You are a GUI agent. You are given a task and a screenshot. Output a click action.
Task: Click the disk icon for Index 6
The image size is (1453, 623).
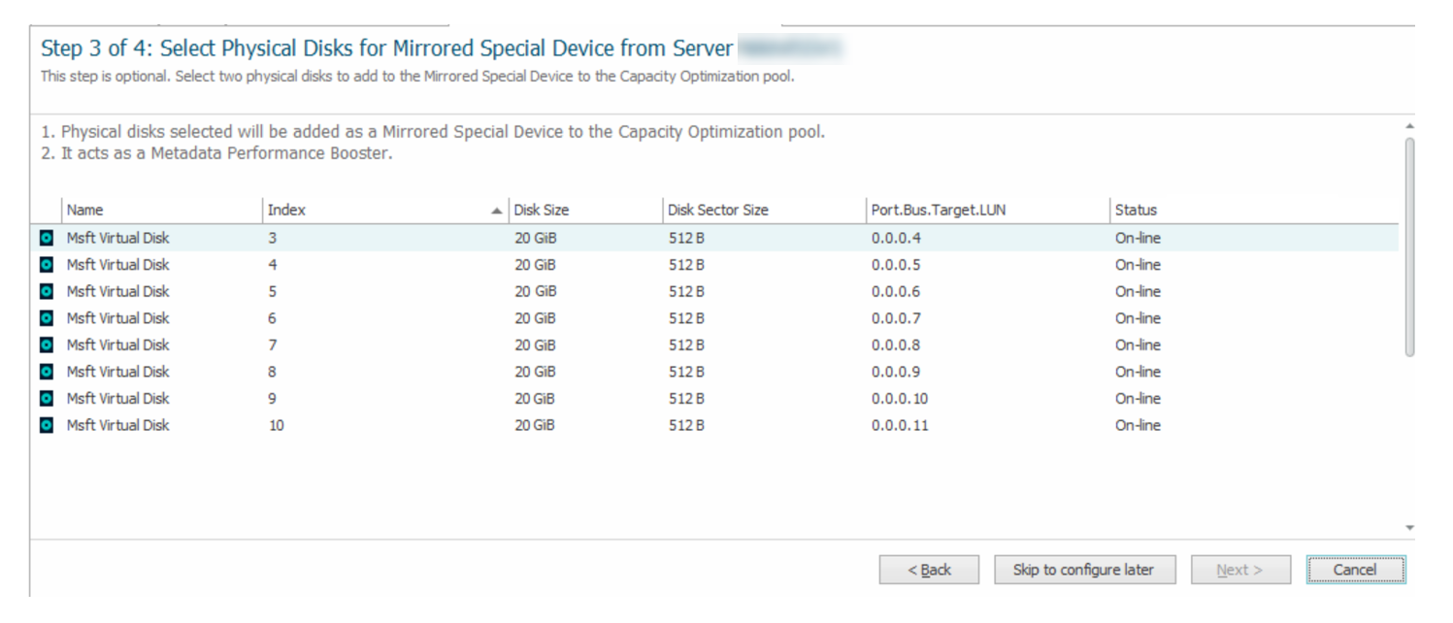click(x=47, y=317)
